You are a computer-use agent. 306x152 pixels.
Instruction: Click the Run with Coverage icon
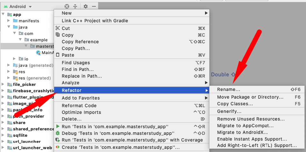click(x=58, y=140)
